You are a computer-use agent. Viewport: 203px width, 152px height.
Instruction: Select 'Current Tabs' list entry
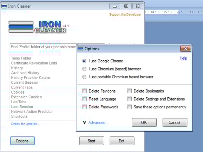pyautogui.click(x=22, y=87)
